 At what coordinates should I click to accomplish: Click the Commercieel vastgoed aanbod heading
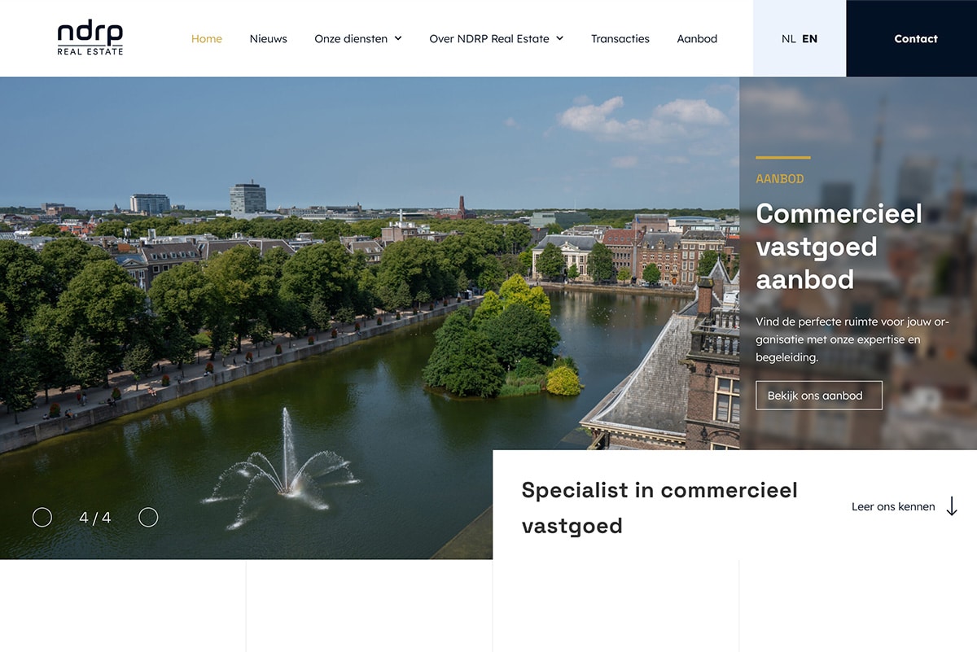coord(839,247)
